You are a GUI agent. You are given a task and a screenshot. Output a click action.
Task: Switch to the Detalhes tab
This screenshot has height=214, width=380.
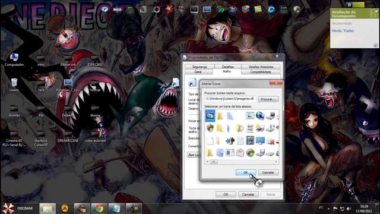pyautogui.click(x=227, y=67)
